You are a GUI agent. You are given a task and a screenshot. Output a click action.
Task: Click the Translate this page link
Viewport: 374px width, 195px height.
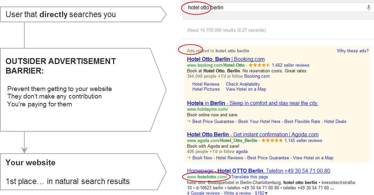[250, 177]
